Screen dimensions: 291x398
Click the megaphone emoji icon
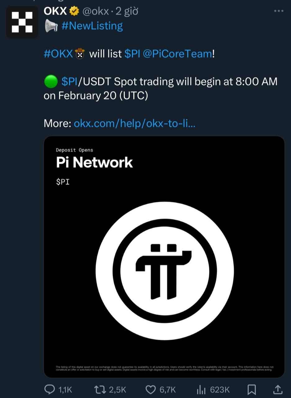click(x=51, y=26)
